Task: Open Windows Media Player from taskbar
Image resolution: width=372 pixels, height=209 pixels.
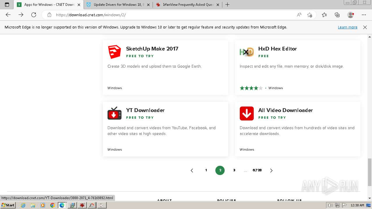Action: tap(43, 205)
